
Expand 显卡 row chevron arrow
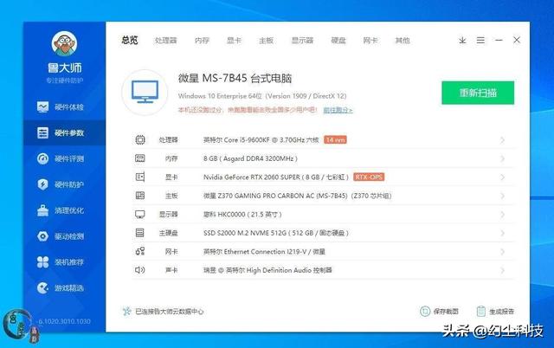pyautogui.click(x=502, y=177)
